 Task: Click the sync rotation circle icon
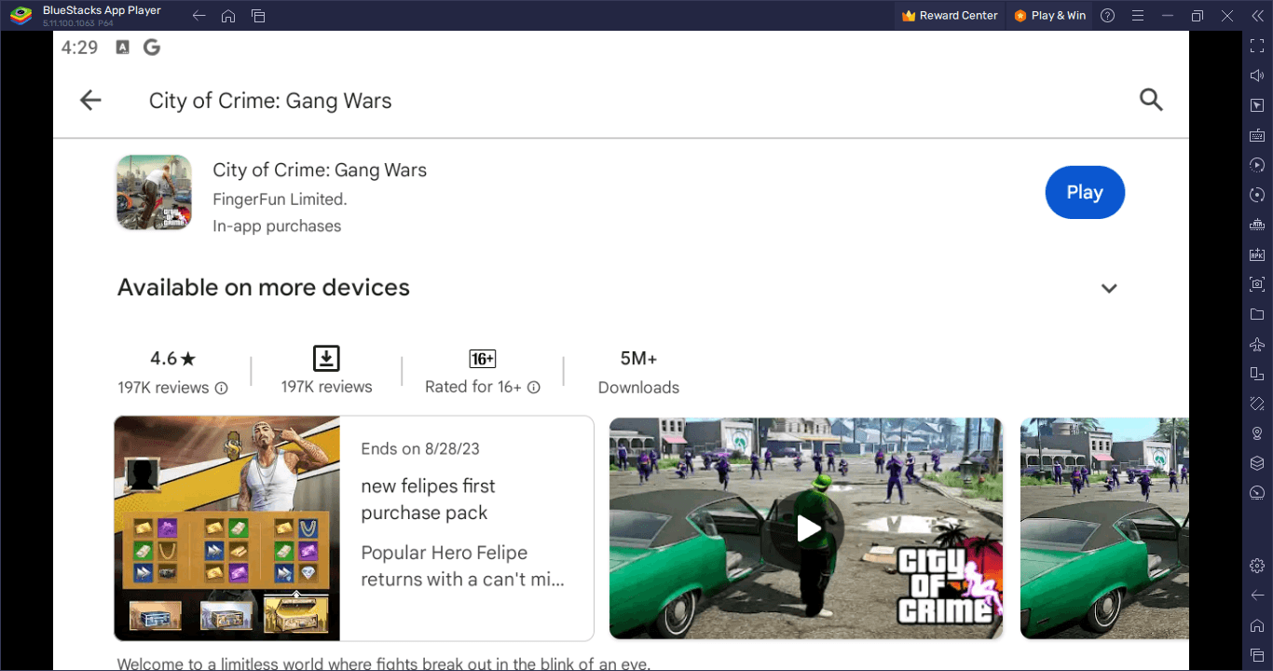pyautogui.click(x=1257, y=195)
